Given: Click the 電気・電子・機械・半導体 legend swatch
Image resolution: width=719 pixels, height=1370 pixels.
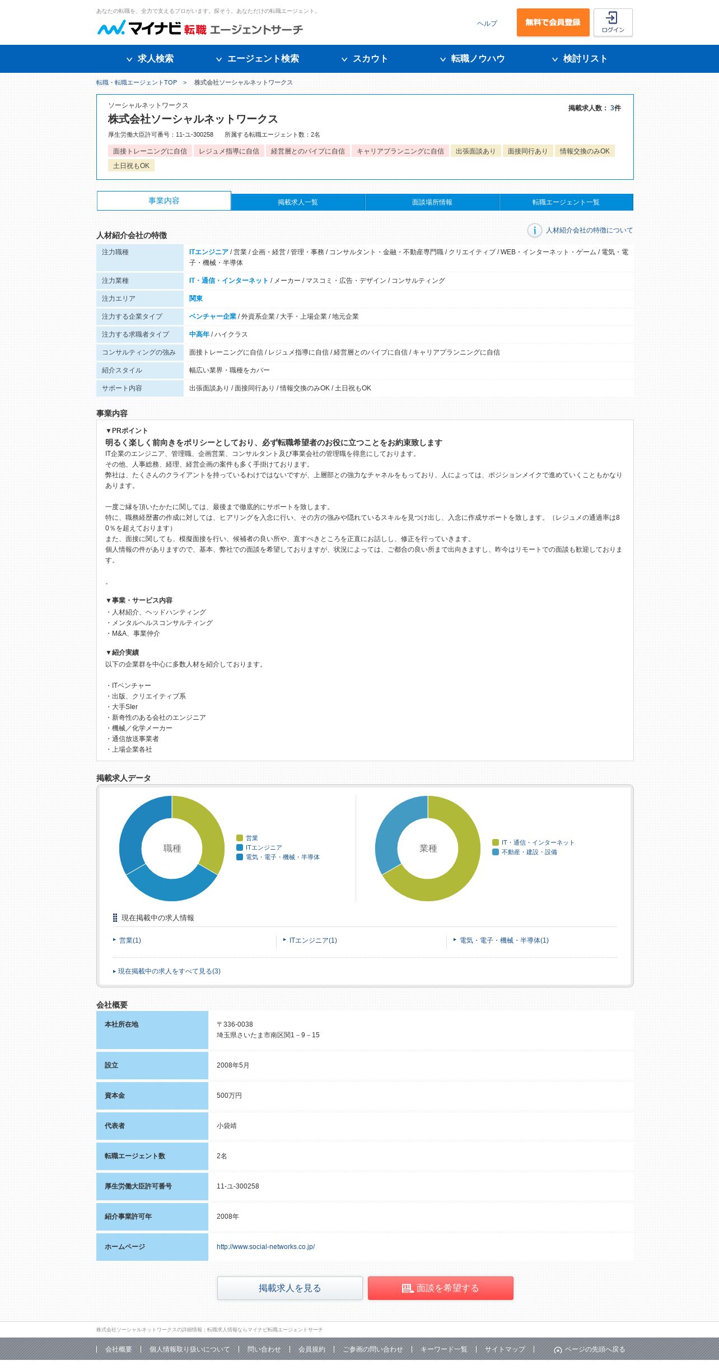Looking at the screenshot, I should point(240,857).
